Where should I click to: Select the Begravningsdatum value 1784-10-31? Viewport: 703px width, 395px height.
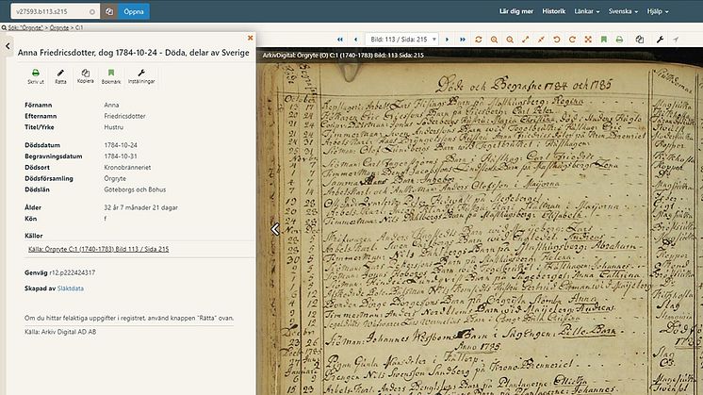point(121,156)
